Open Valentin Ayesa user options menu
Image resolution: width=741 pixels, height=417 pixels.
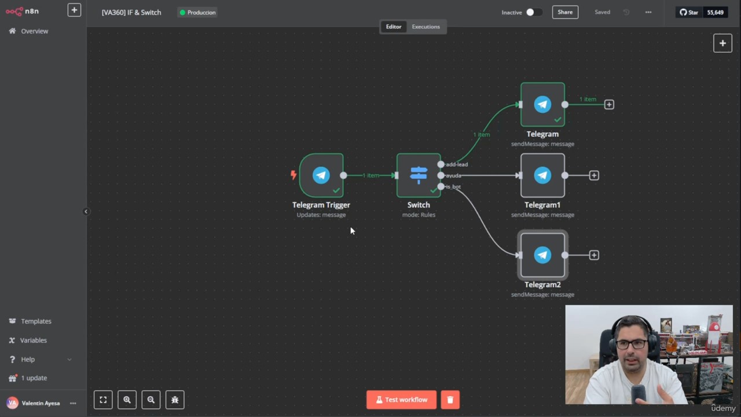tap(73, 403)
